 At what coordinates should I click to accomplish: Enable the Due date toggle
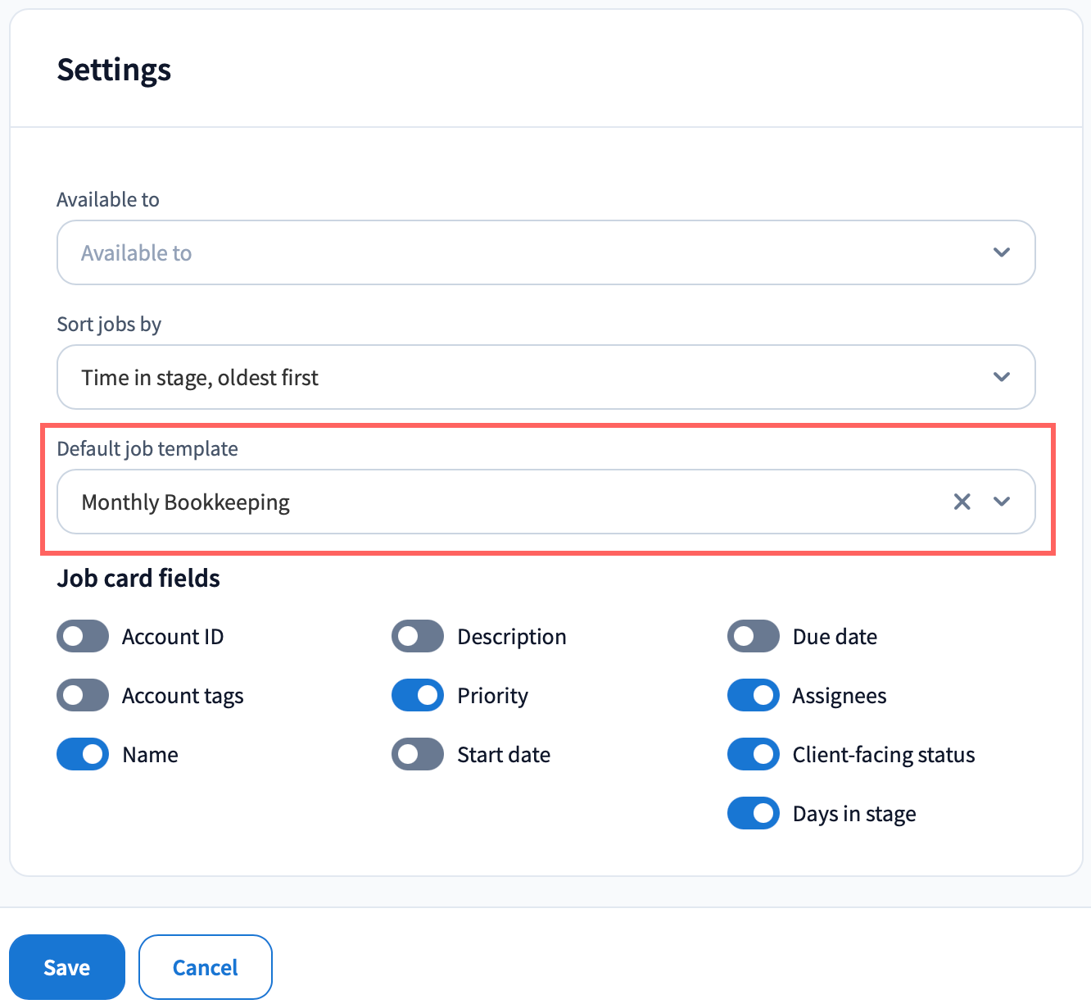coord(754,636)
